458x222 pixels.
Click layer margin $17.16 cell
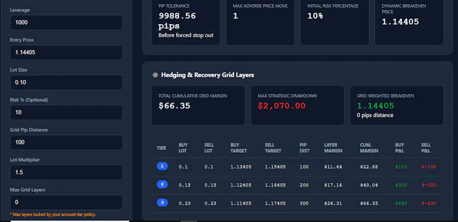[333, 185]
